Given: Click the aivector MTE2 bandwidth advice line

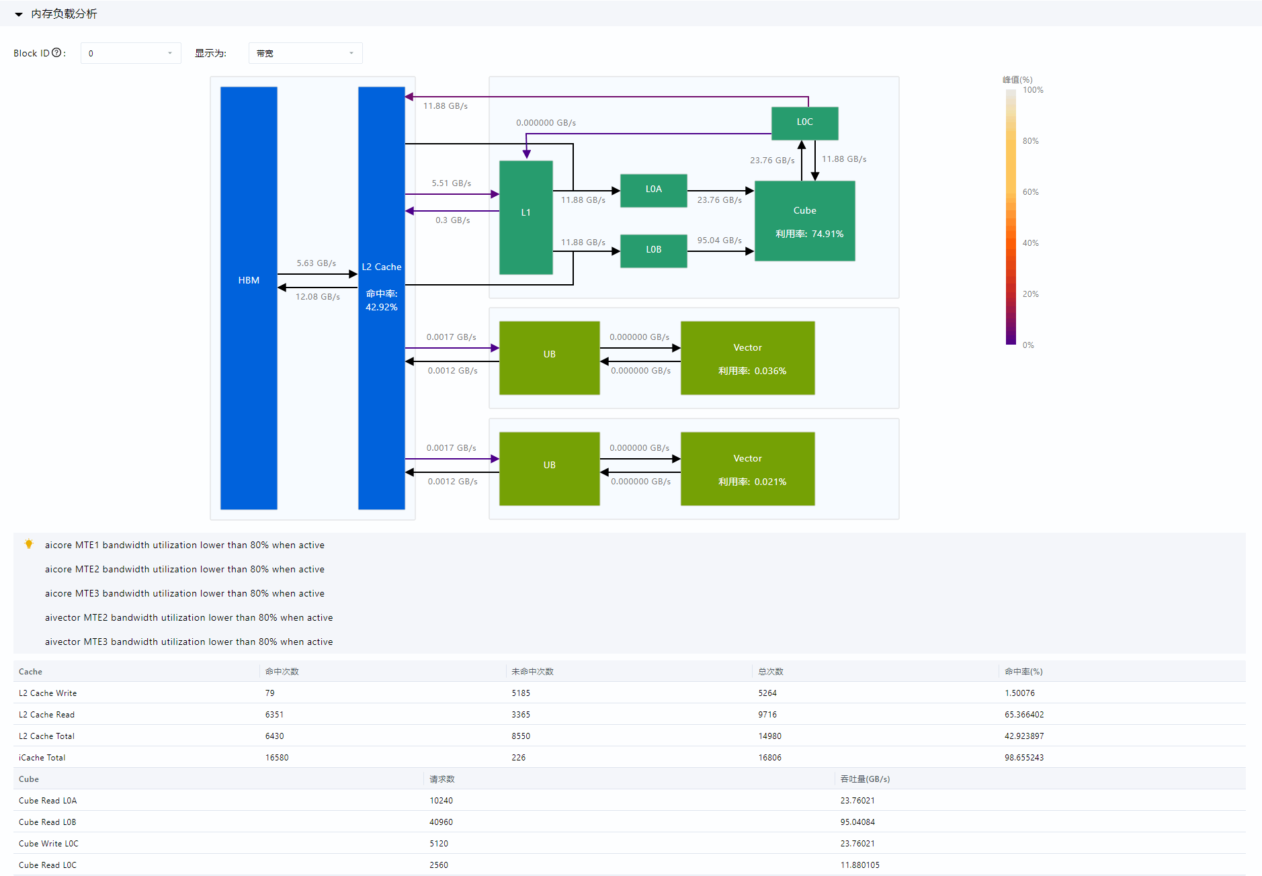Looking at the screenshot, I should click(x=189, y=617).
